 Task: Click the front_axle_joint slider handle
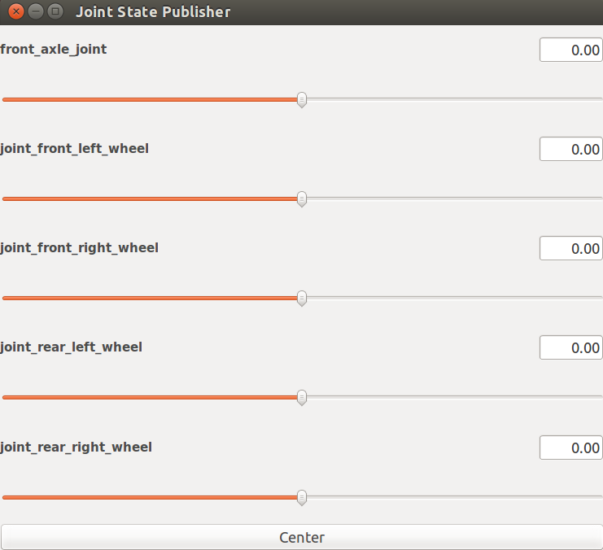302,99
